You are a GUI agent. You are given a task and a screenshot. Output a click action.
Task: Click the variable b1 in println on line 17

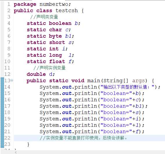(139, 106)
